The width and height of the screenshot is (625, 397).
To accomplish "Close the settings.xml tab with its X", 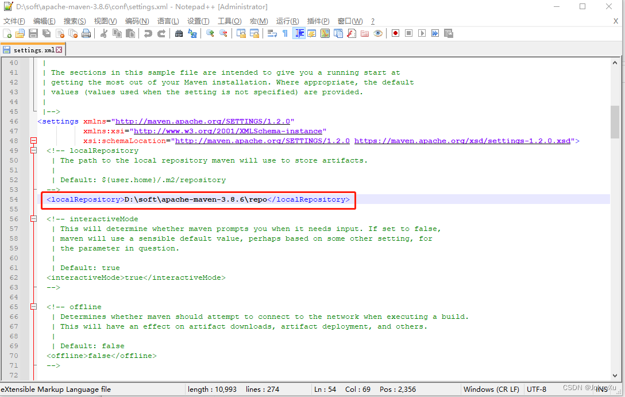I will (59, 50).
